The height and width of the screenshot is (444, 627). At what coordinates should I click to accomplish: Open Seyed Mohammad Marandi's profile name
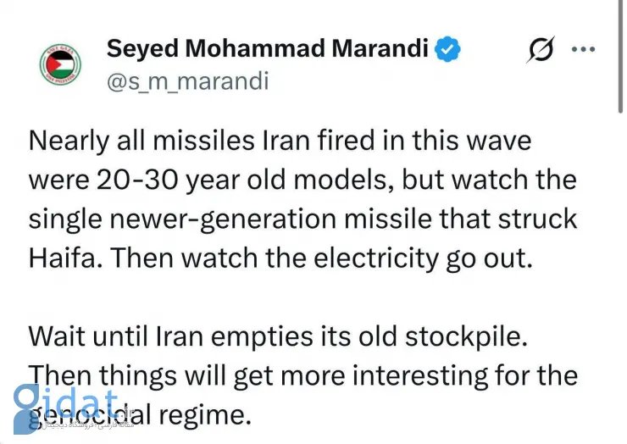268,48
